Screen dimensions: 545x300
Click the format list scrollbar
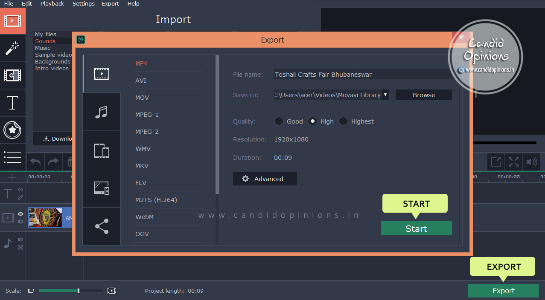point(217,124)
